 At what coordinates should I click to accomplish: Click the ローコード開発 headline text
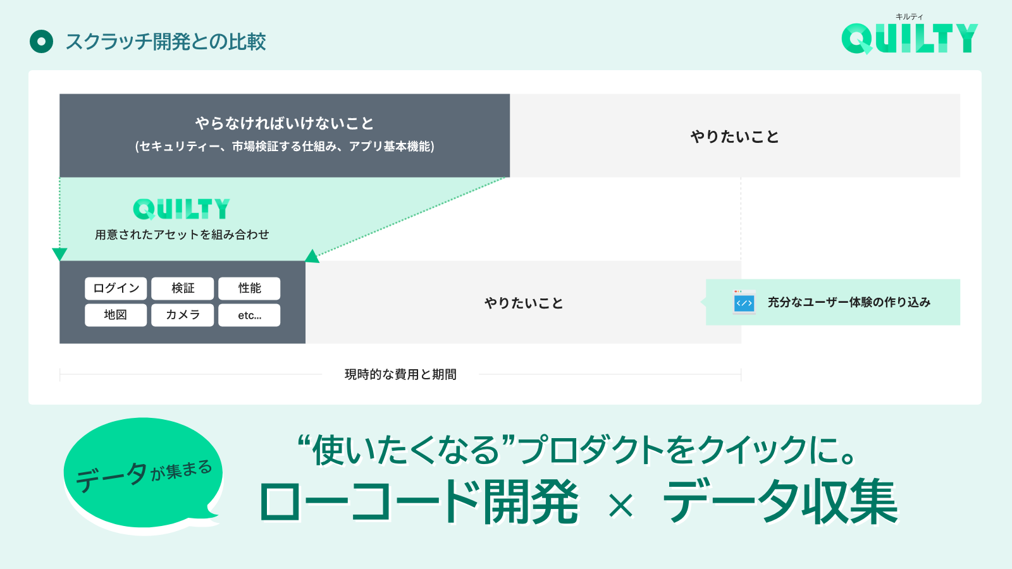click(x=419, y=502)
